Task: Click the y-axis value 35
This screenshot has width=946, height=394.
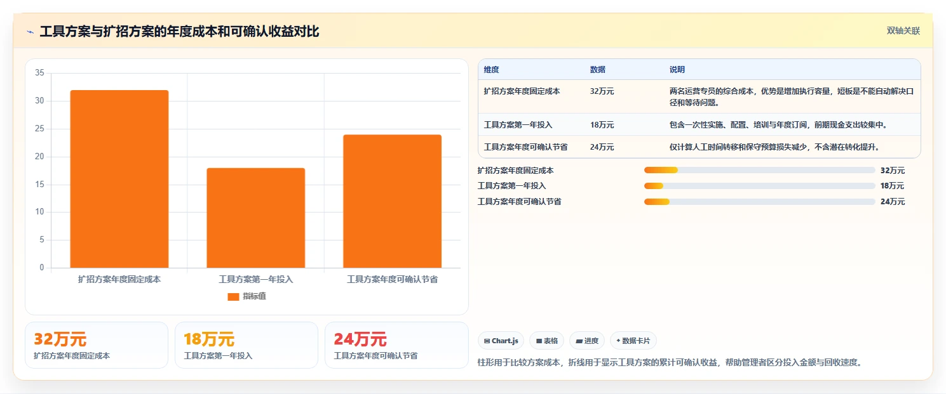Action: pos(39,73)
